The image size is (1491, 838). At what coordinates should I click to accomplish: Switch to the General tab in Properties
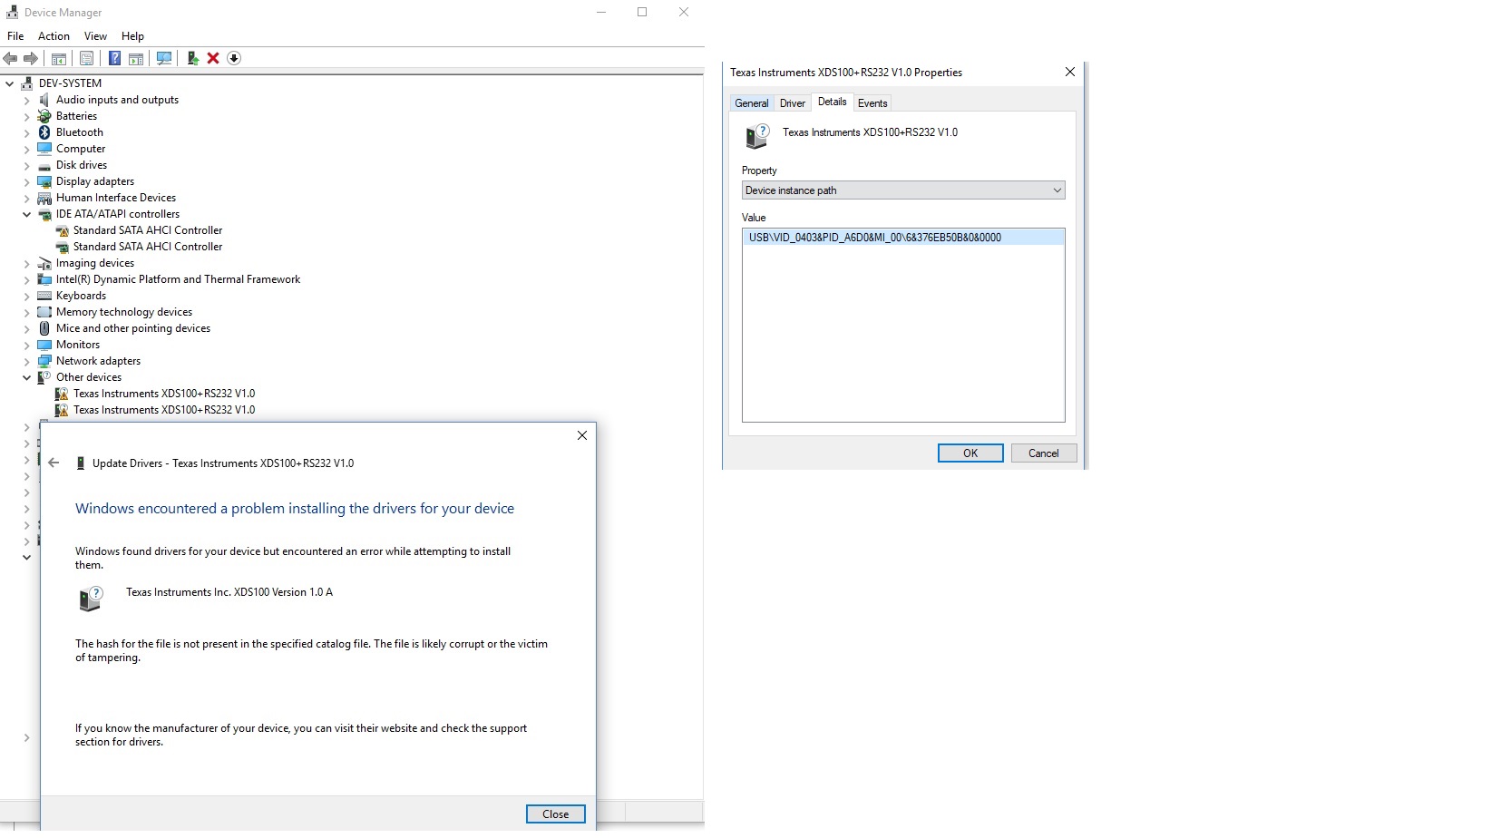point(752,103)
